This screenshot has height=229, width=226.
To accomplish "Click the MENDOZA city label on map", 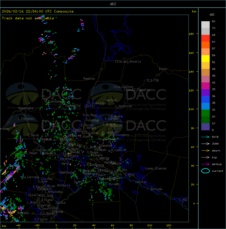I will click(66, 139).
